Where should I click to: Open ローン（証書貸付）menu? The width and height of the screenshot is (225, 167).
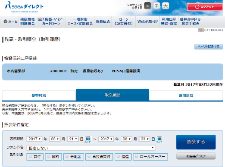[x=124, y=22]
